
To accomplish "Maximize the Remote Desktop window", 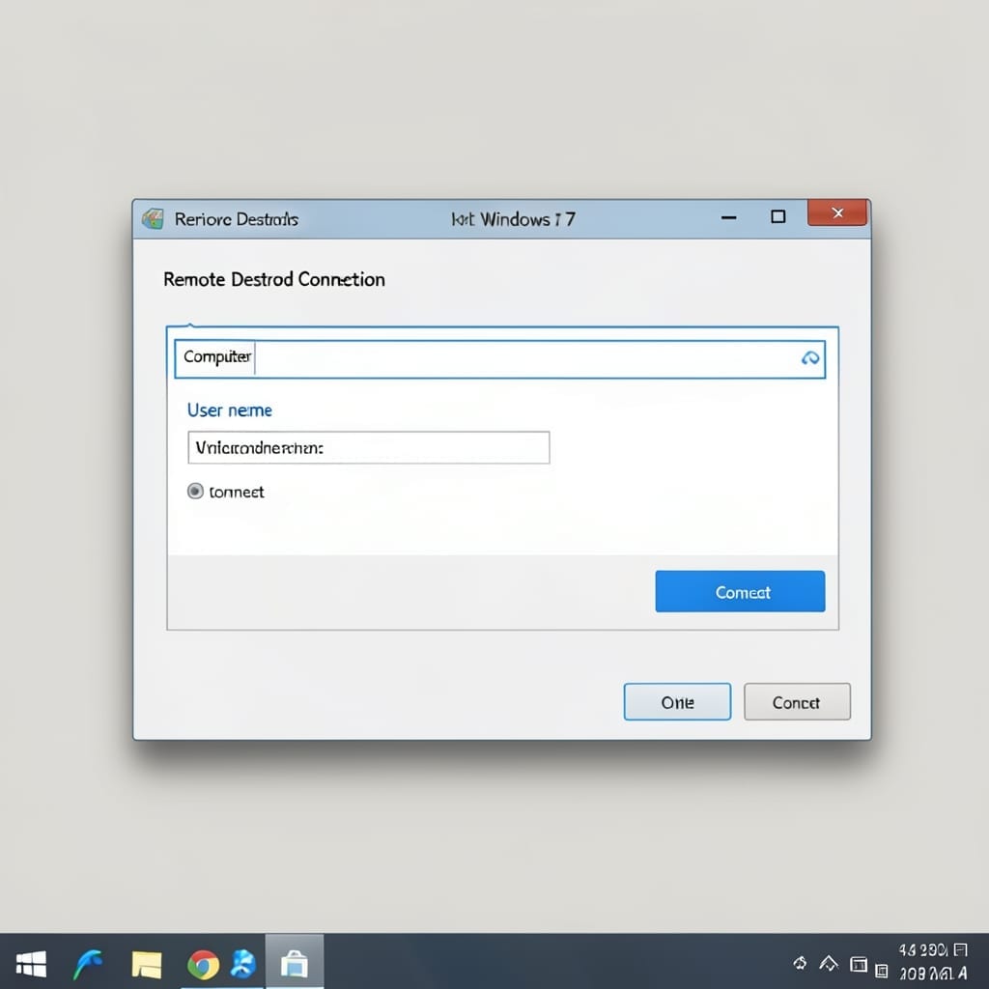I will [x=778, y=217].
